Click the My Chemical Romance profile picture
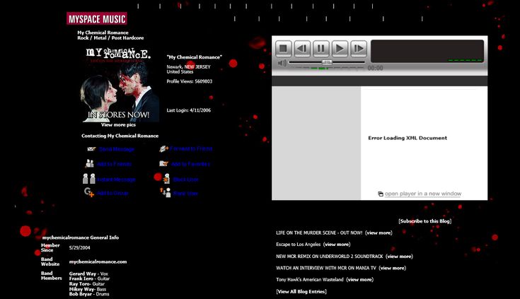Viewport: 520px width, 299px height. 120,84
